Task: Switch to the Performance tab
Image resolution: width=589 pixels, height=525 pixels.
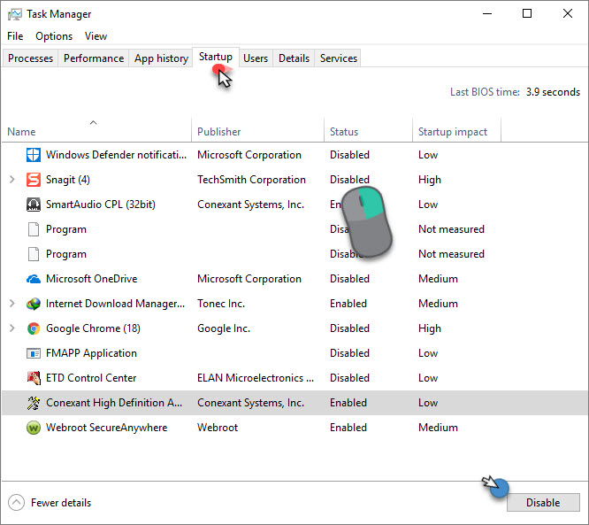Action: point(94,58)
